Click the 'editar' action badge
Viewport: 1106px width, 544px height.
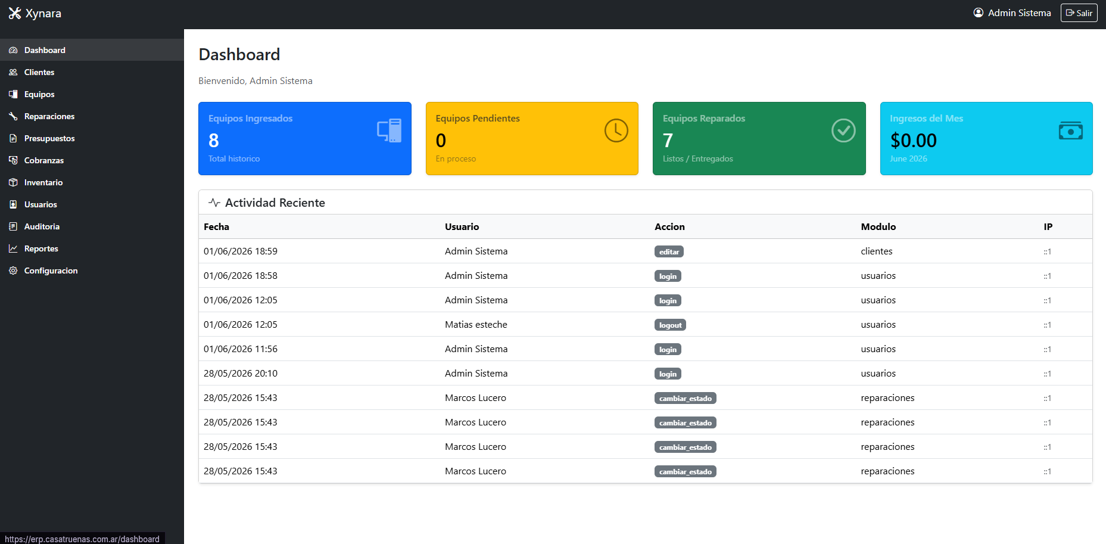pyautogui.click(x=669, y=251)
